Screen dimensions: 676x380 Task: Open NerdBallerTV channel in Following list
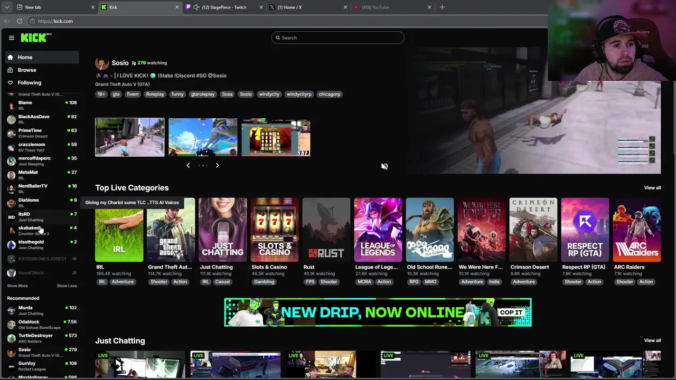point(42,188)
